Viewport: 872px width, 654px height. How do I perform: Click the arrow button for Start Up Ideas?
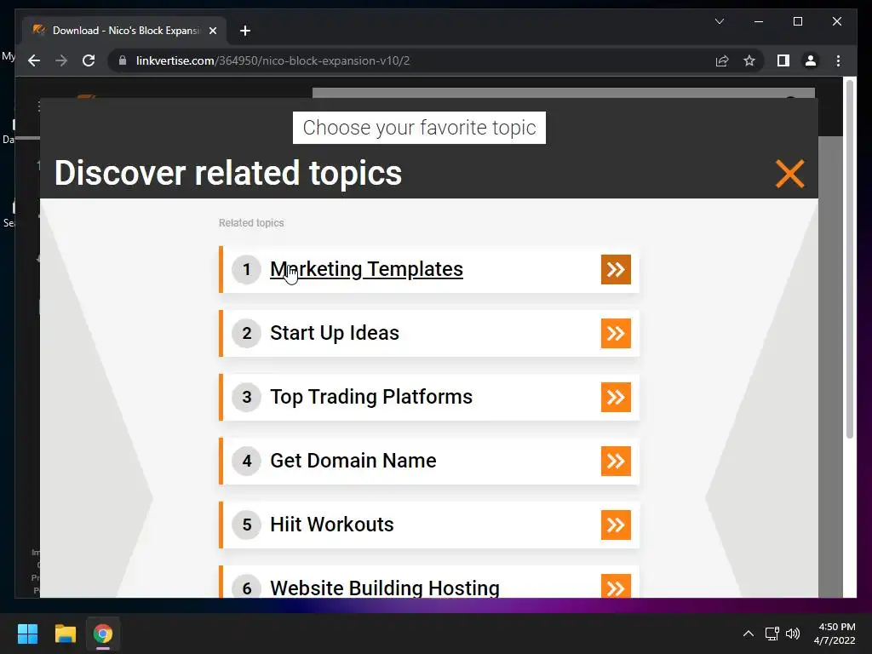click(x=616, y=333)
